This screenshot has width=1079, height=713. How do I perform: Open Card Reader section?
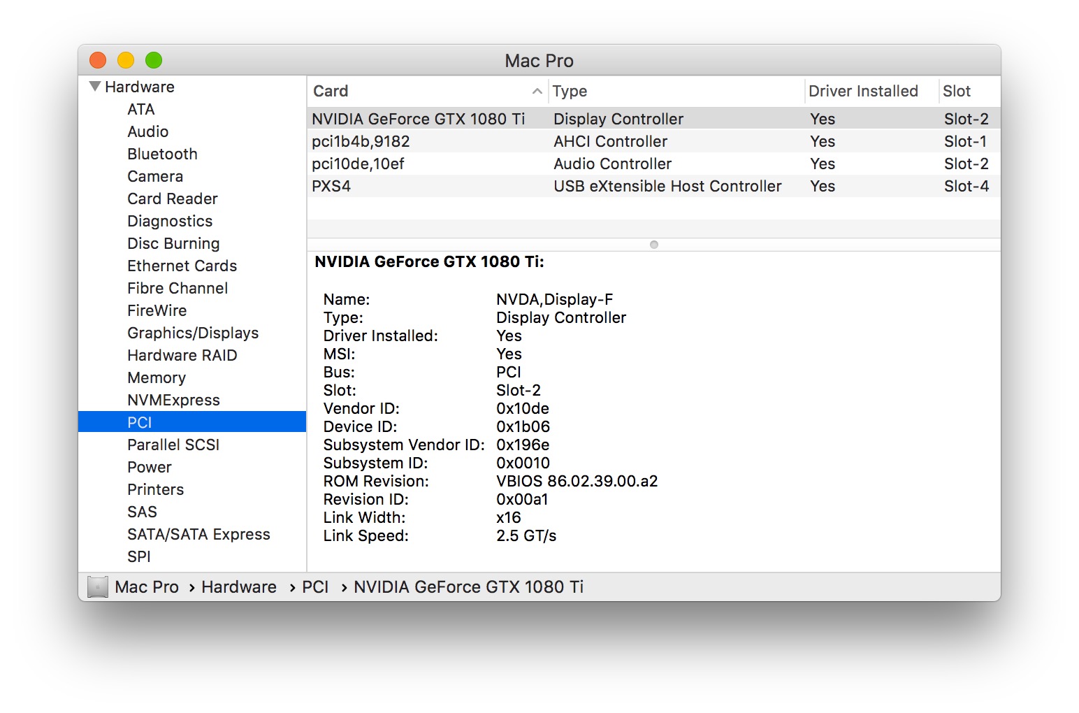click(x=173, y=199)
